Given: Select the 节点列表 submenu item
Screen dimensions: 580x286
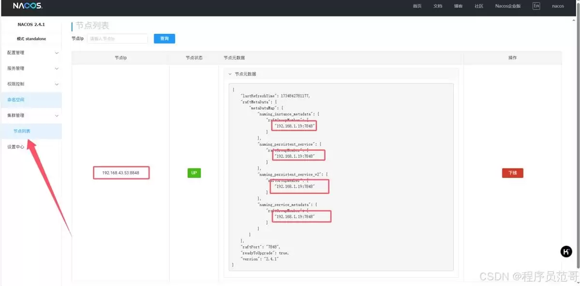Looking at the screenshot, I should click(x=31, y=131).
